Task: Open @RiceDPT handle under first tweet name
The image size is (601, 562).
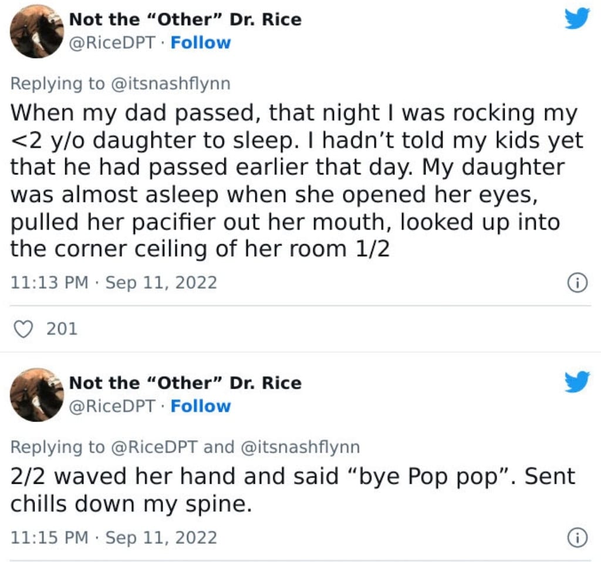Action: click(112, 43)
